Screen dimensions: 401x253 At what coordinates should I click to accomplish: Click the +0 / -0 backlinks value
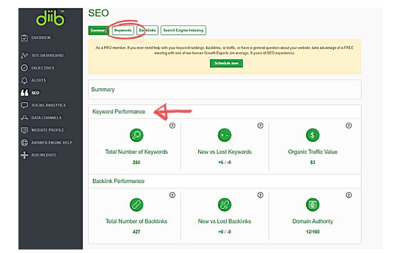click(225, 232)
